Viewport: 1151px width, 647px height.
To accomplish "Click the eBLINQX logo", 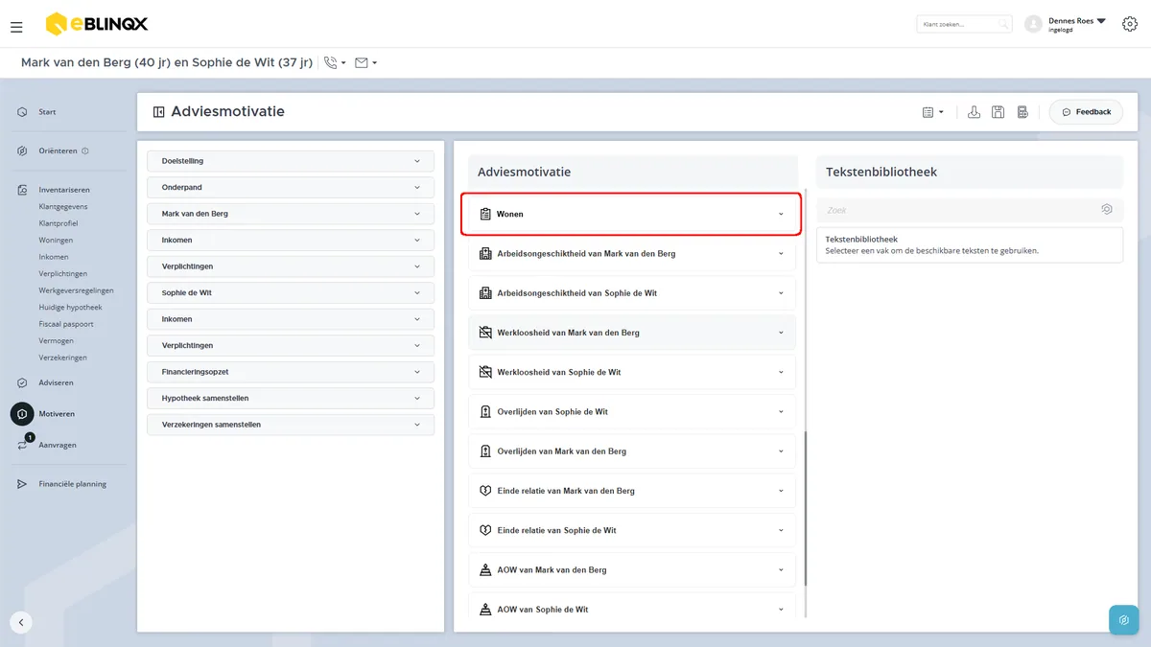I will [x=97, y=24].
